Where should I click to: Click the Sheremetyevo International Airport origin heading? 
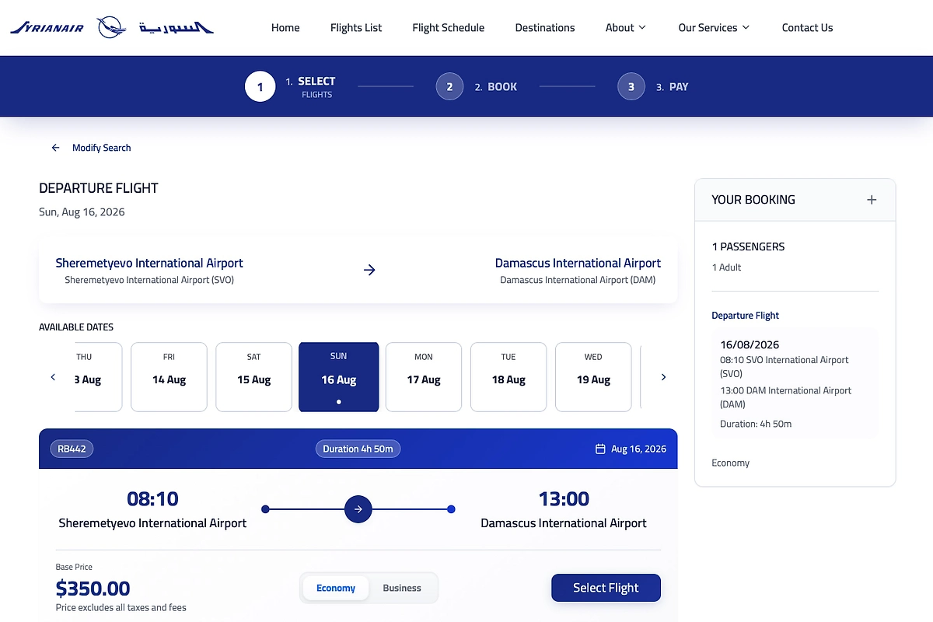tap(149, 263)
